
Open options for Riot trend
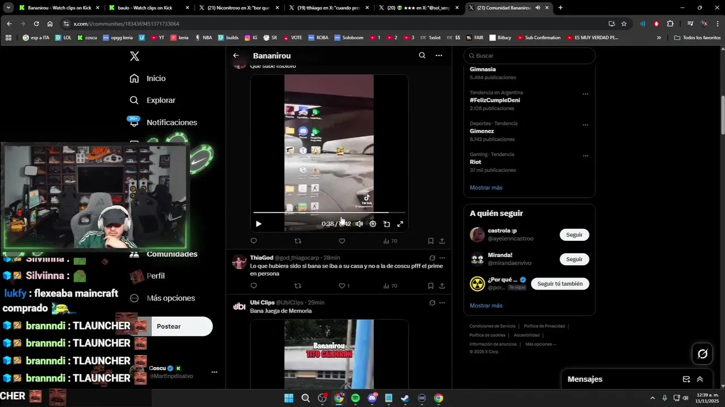click(x=586, y=155)
